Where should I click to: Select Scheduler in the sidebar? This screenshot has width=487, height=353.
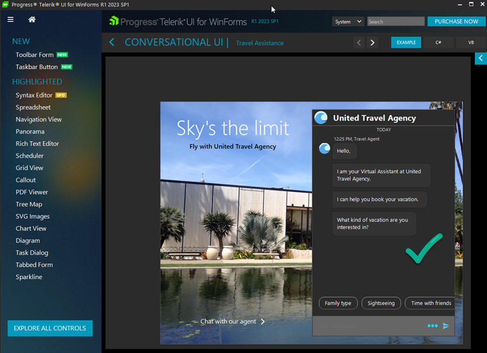pyautogui.click(x=30, y=156)
